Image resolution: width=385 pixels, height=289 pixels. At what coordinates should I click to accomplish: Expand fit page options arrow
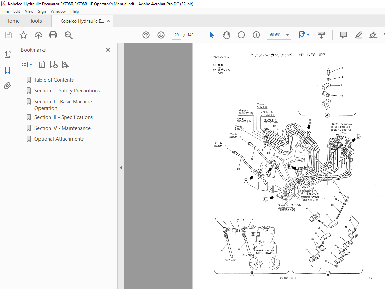coord(308,35)
